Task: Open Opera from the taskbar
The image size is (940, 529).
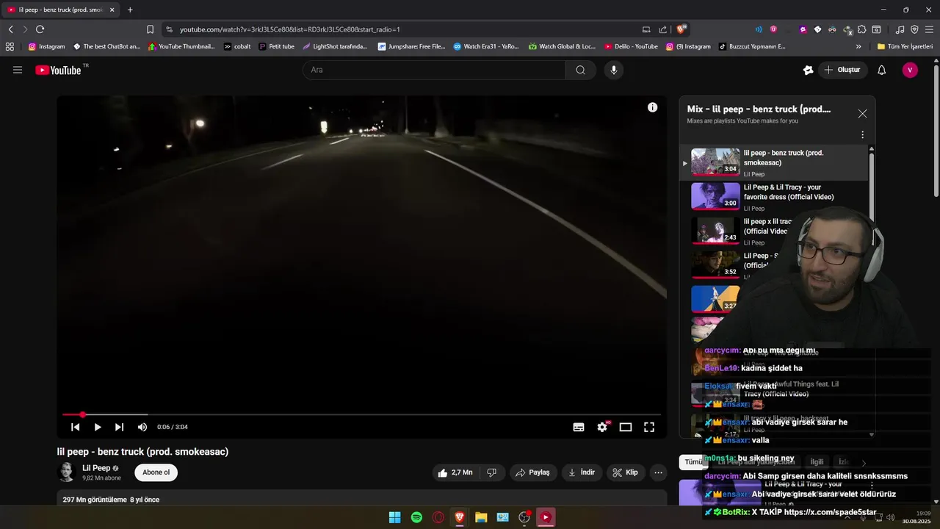Action: [x=438, y=517]
